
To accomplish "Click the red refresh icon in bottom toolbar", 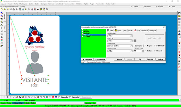I will [x=53, y=97].
